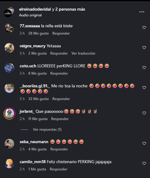This screenshot has width=150, height=178.
Task: Open the three-dot more options menu
Action: tap(142, 12)
